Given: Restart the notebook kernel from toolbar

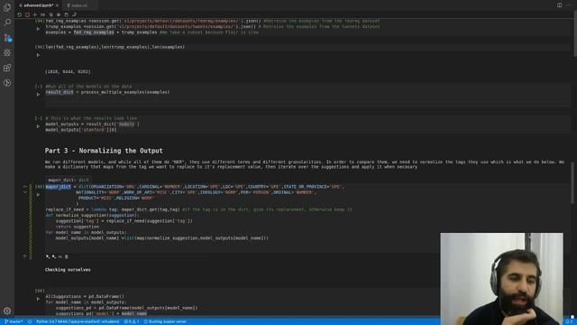Looking at the screenshot, I should (20, 14).
